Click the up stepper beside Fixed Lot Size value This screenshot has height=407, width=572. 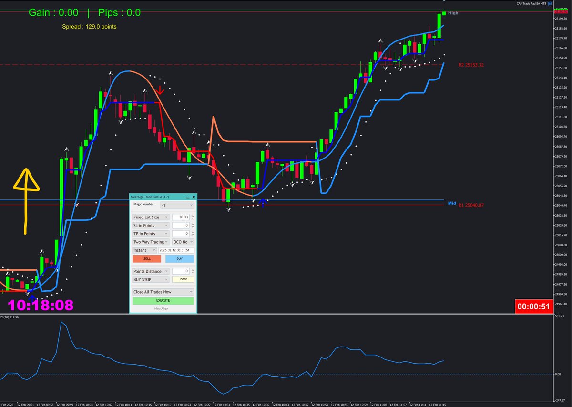[192, 216]
